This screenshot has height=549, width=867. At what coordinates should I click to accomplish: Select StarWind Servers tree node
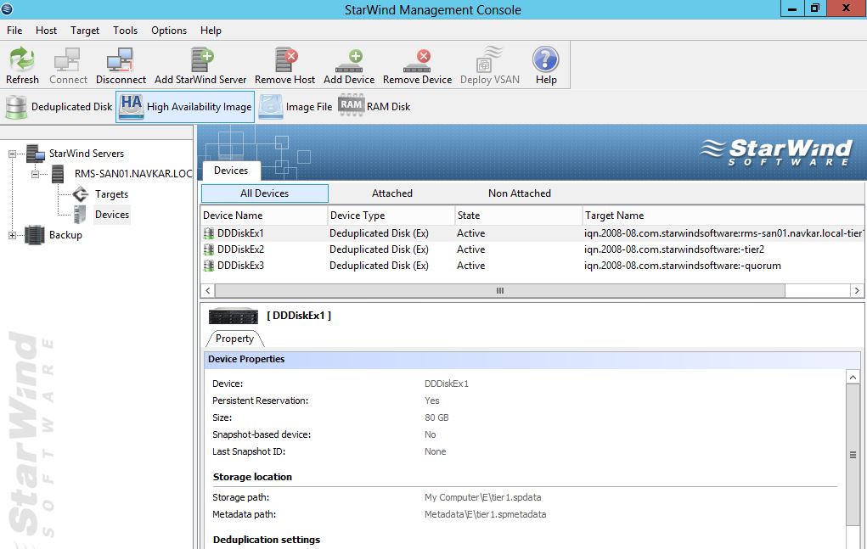(x=87, y=154)
